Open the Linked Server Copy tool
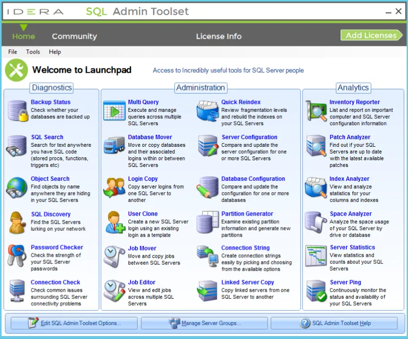 click(248, 282)
